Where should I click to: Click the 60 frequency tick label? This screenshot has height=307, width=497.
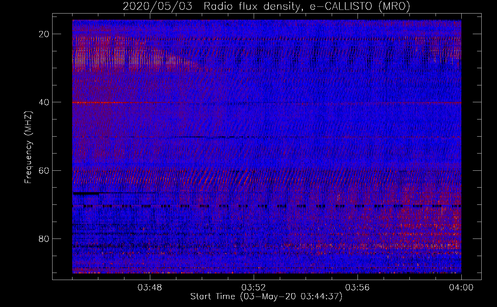[x=44, y=170]
